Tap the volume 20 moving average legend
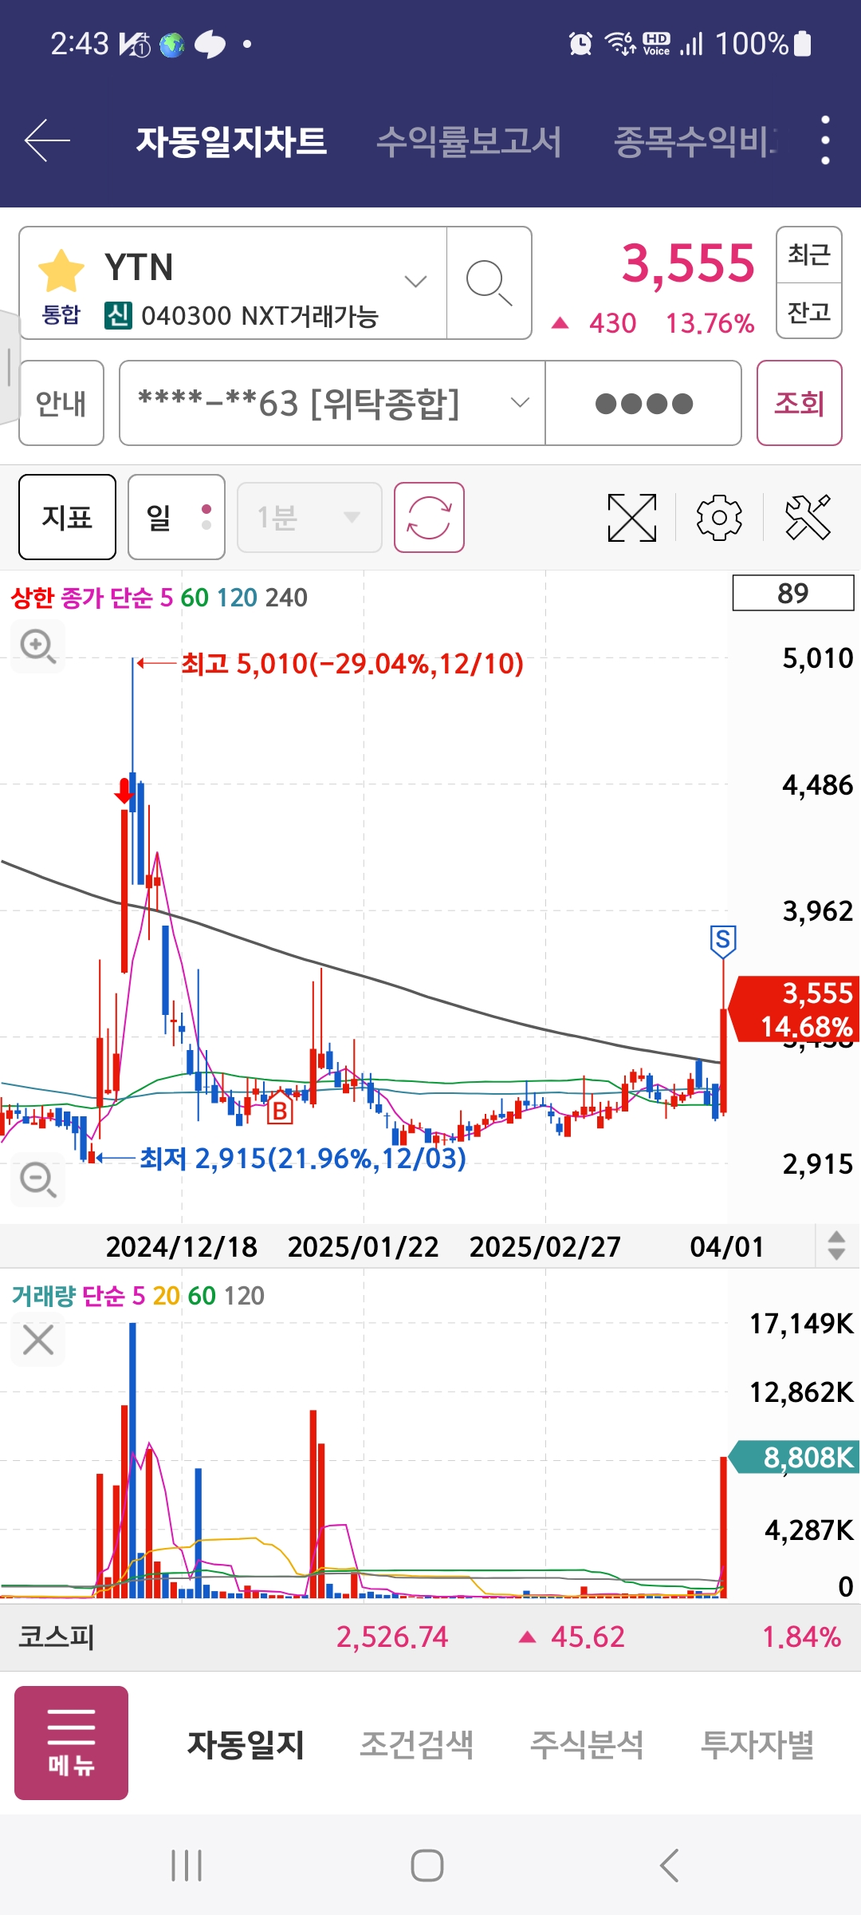This screenshot has height=1915, width=861. [x=166, y=1296]
